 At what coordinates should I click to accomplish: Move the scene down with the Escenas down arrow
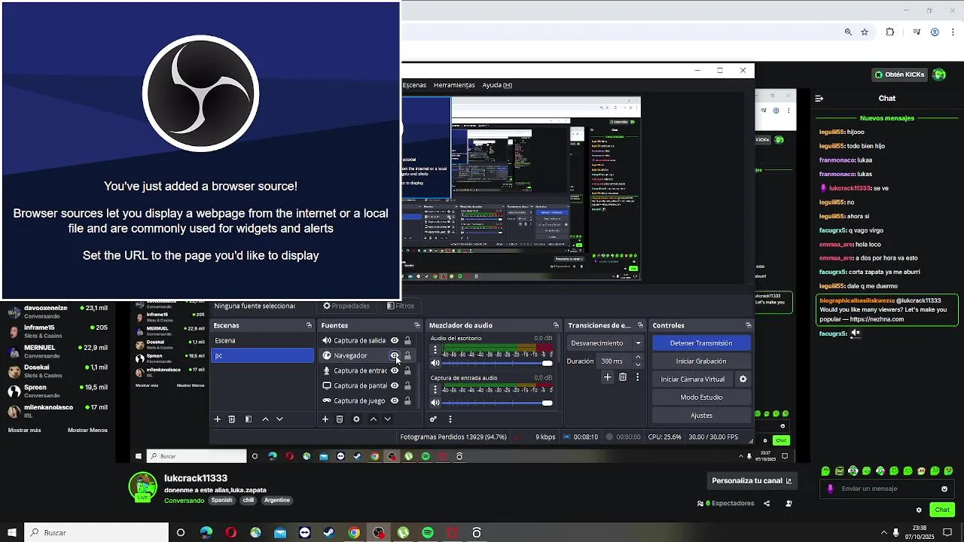click(x=279, y=419)
